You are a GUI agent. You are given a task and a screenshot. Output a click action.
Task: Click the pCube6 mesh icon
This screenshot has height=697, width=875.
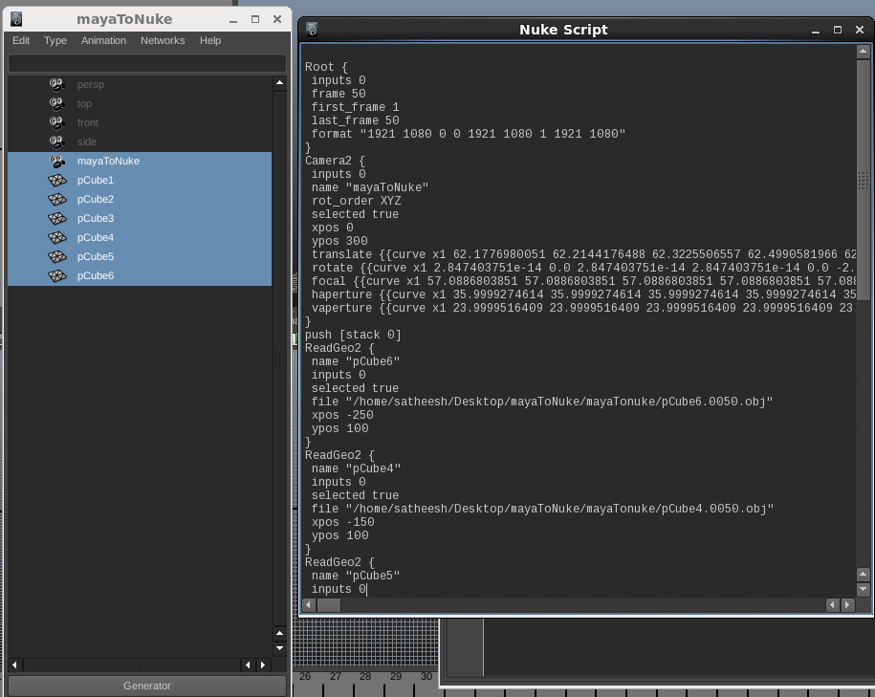tap(57, 275)
